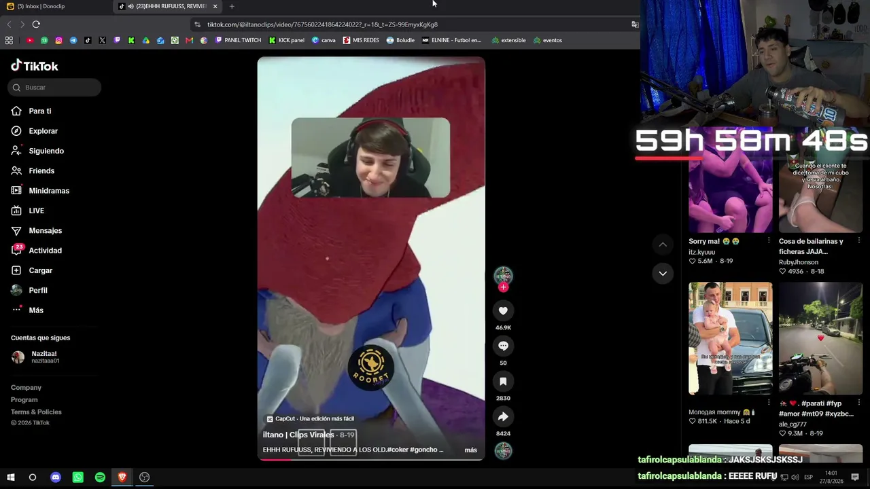Open options for the Молодая mommy video
870x489 pixels.
coord(769,403)
